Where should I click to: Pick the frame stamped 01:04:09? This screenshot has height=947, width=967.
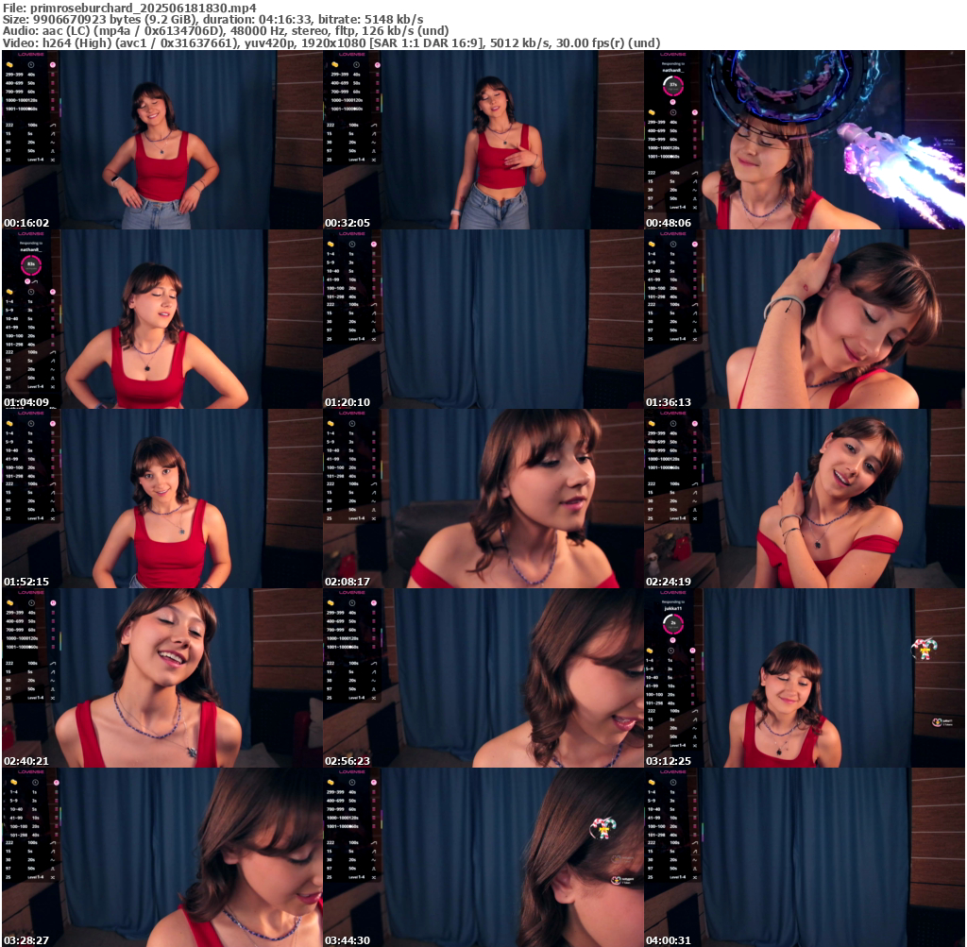[161, 319]
